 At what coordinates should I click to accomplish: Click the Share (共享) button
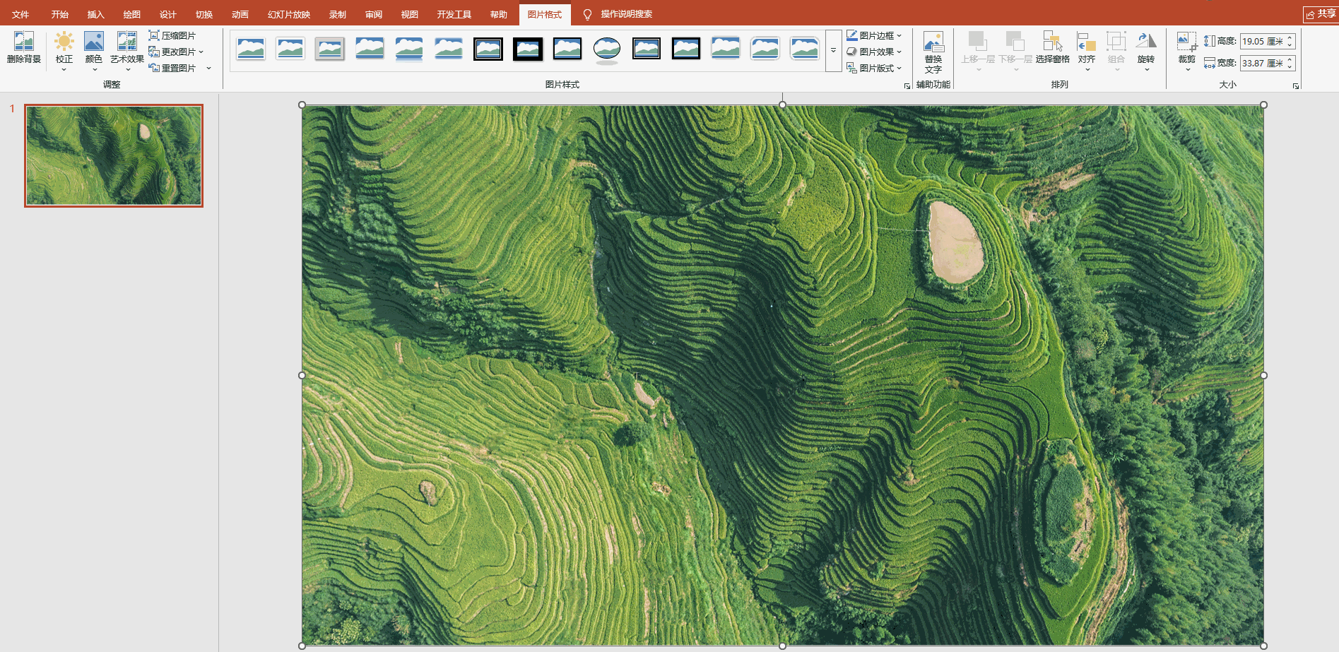tap(1321, 14)
